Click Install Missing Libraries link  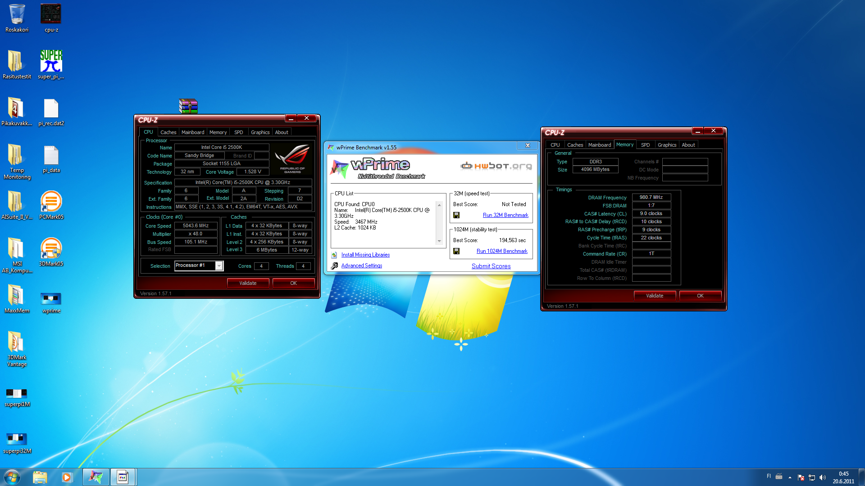point(365,255)
